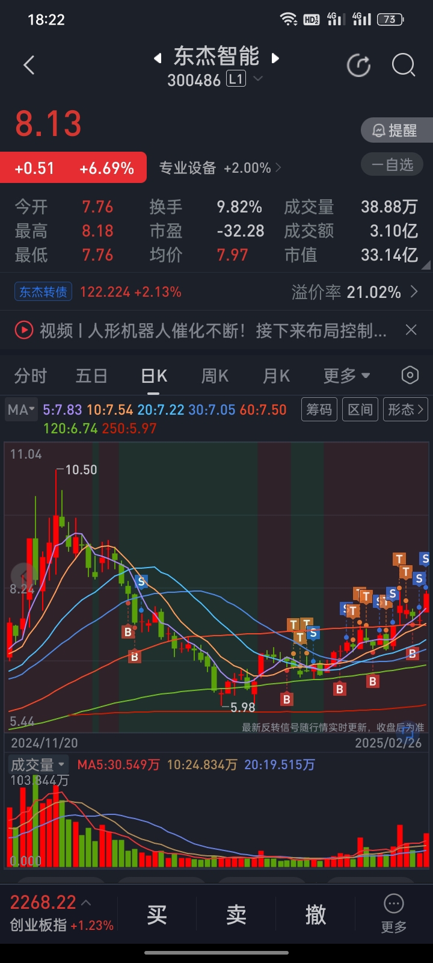This screenshot has height=963, width=433.
Task: Expand 创业板指 index bar arrow
Action: pos(86,902)
